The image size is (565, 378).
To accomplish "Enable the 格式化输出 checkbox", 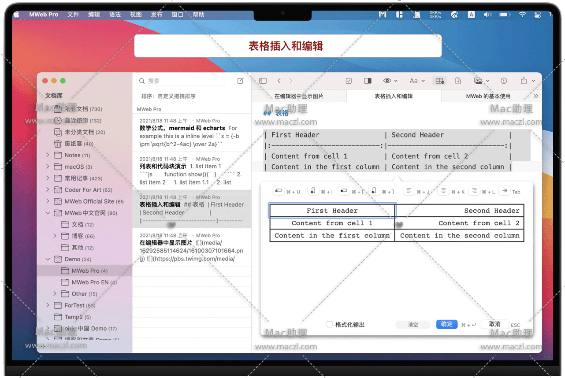I will 330,325.
